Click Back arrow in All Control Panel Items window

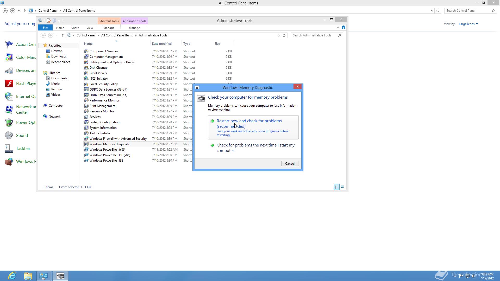click(x=5, y=11)
